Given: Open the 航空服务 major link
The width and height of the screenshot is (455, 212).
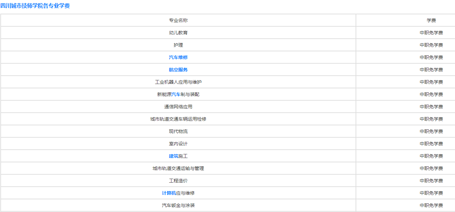Looking at the screenshot, I should (178, 70).
